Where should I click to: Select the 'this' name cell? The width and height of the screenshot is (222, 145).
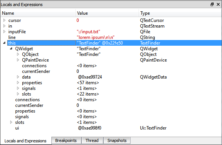[x=41, y=43]
